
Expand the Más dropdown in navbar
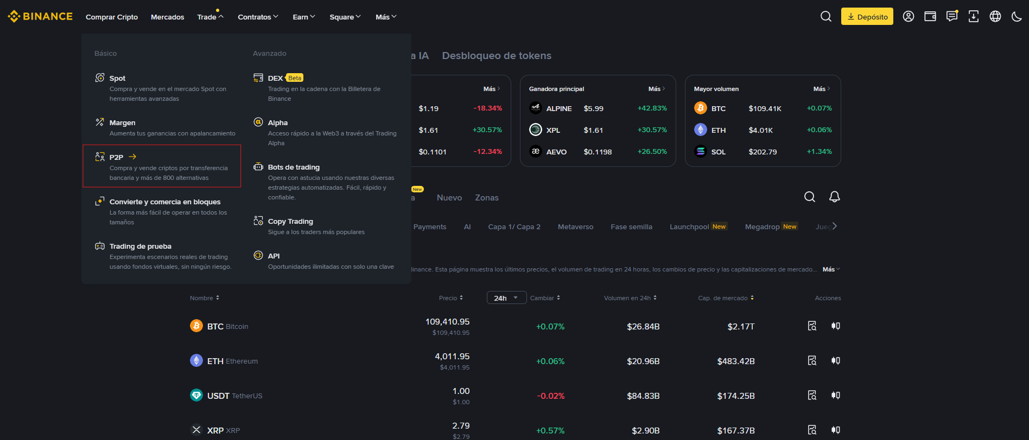(x=386, y=17)
